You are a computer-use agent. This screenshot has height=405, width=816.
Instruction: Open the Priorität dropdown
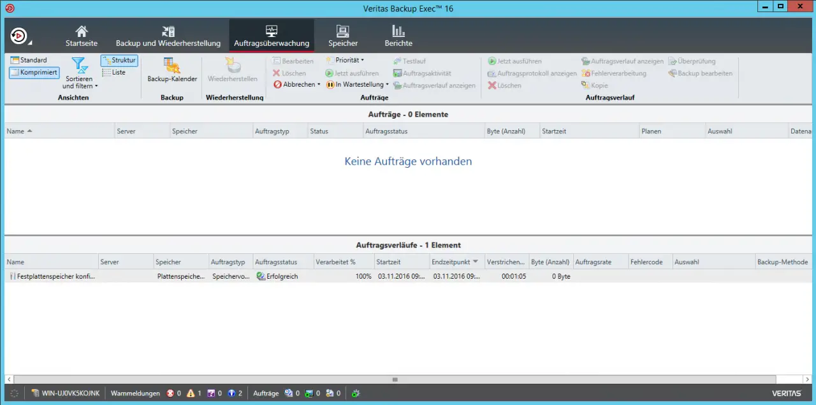coord(345,60)
